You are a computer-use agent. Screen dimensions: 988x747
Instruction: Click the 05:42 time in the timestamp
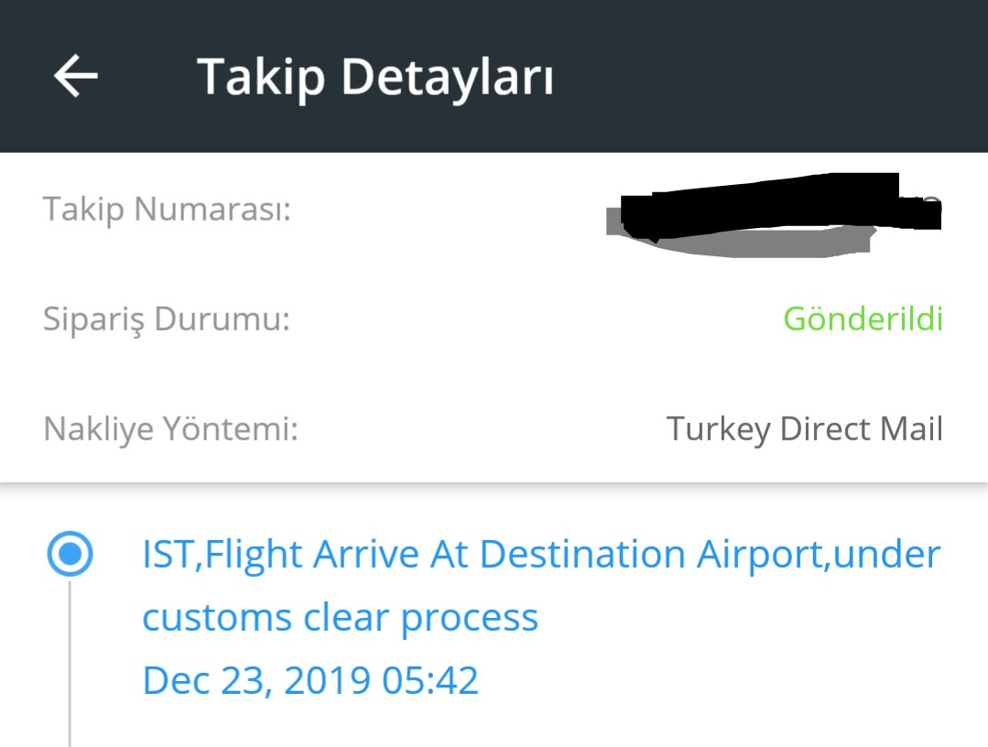click(x=430, y=680)
